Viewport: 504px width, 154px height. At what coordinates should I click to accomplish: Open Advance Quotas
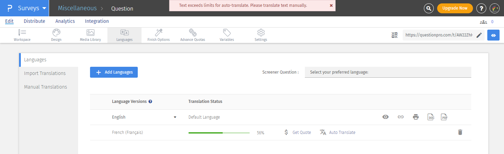(193, 35)
